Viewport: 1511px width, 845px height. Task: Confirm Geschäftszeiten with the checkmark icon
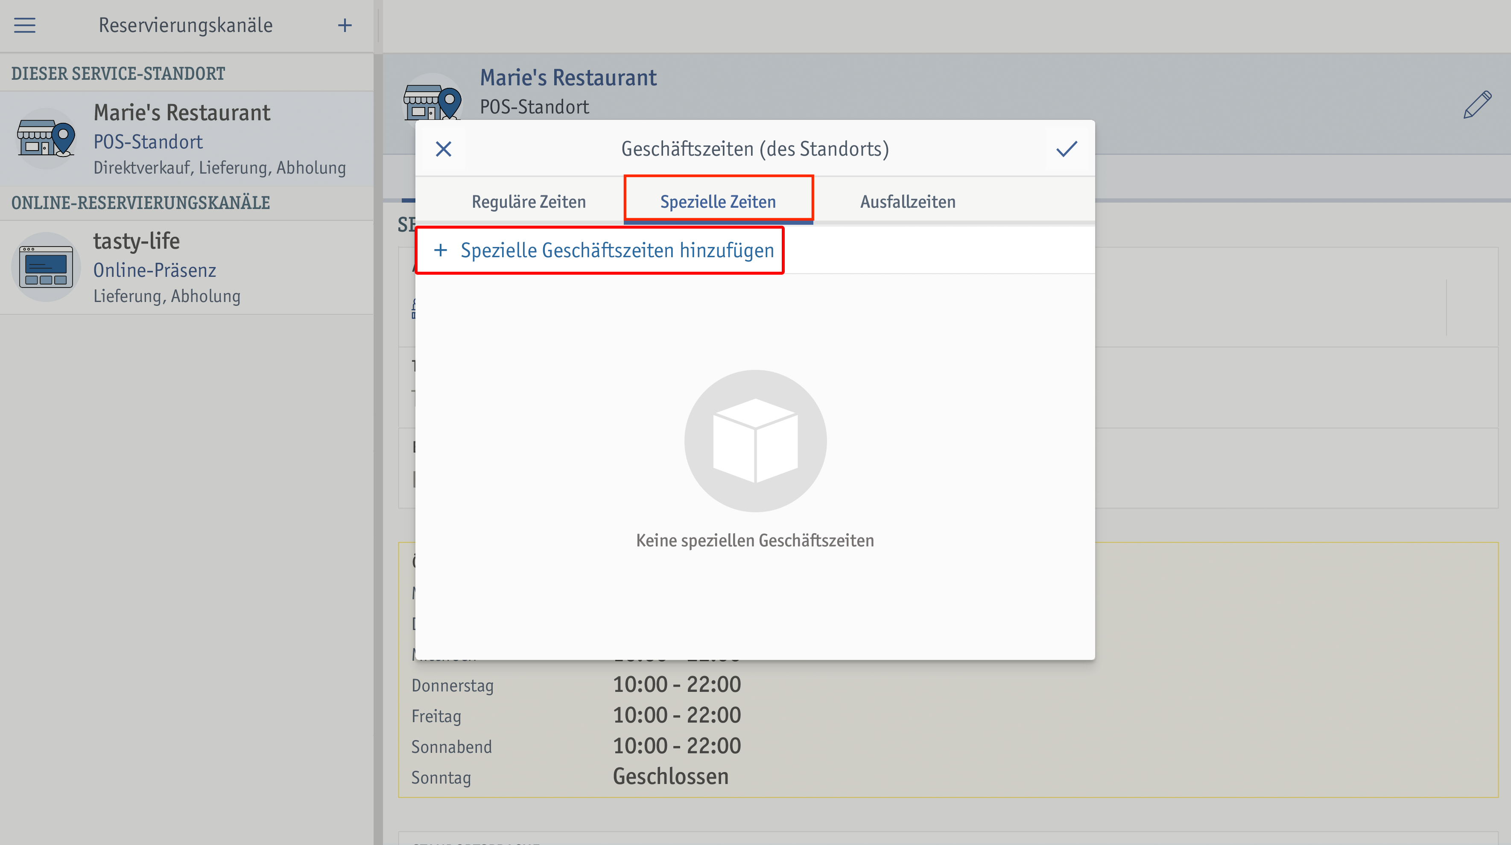click(1067, 149)
